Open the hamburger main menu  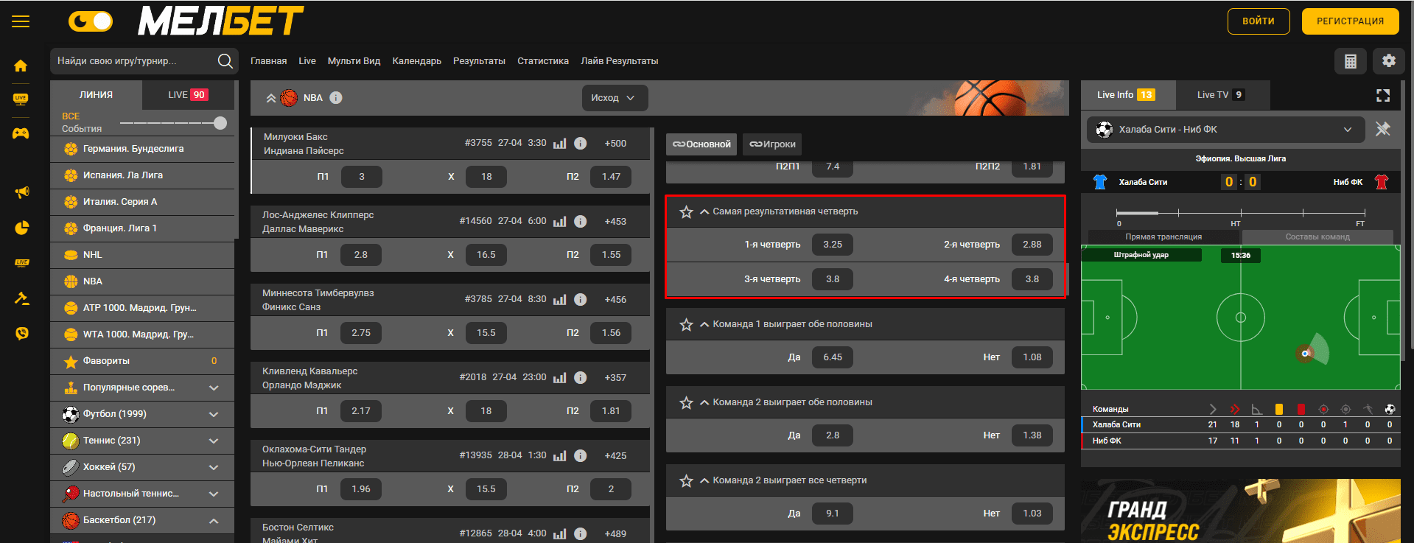point(21,21)
